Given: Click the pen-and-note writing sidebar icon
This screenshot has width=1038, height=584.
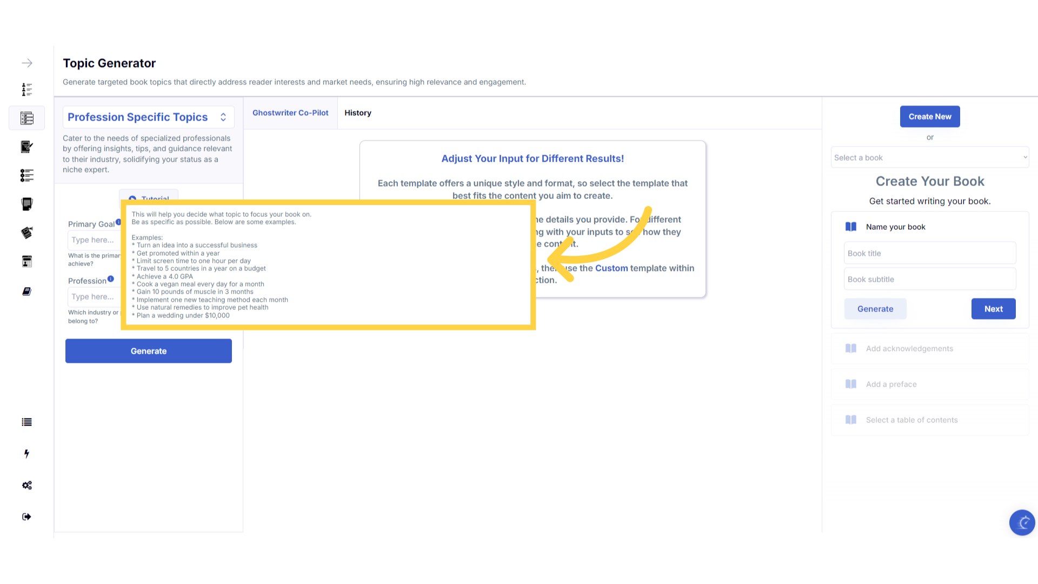Looking at the screenshot, I should (x=26, y=147).
